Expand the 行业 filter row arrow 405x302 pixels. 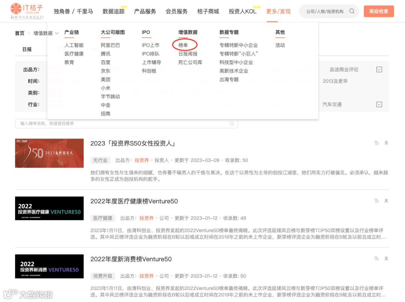click(x=379, y=104)
